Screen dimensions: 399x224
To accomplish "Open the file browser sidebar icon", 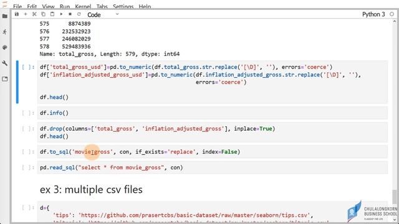I will [5, 16].
